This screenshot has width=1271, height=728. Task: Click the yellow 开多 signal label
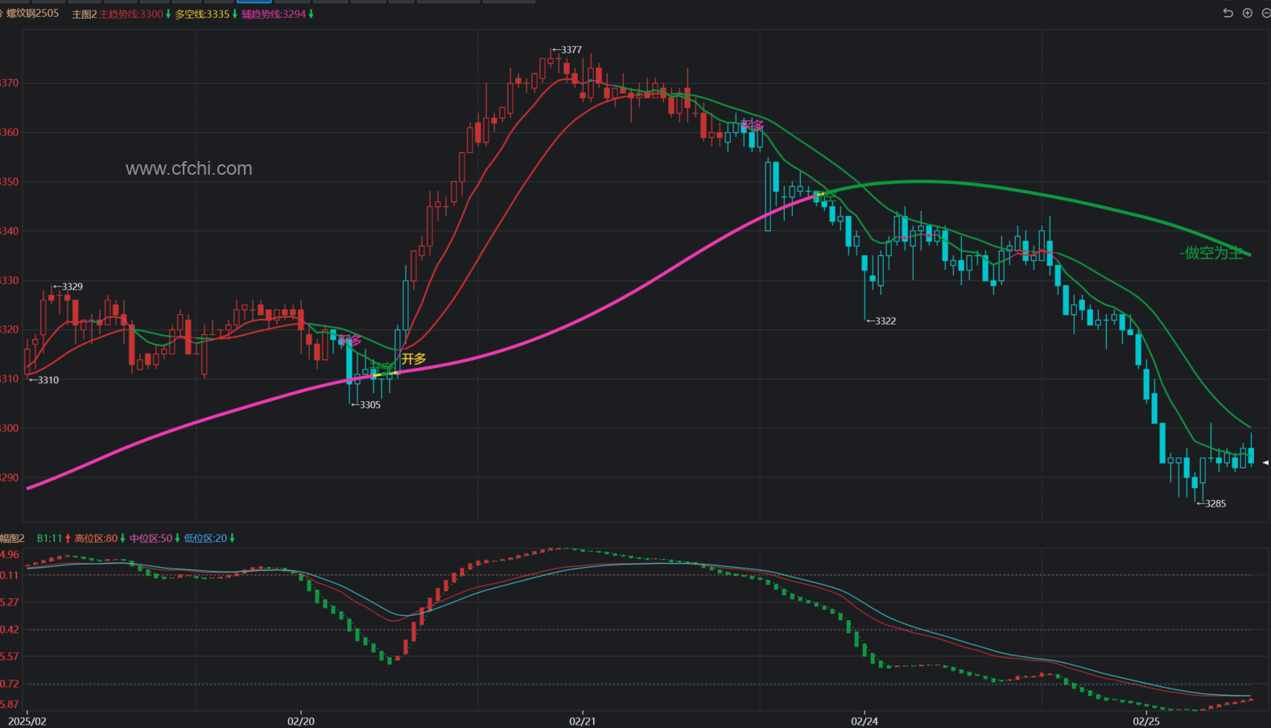pos(414,359)
